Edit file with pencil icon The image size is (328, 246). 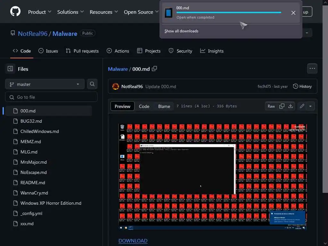coord(302,106)
